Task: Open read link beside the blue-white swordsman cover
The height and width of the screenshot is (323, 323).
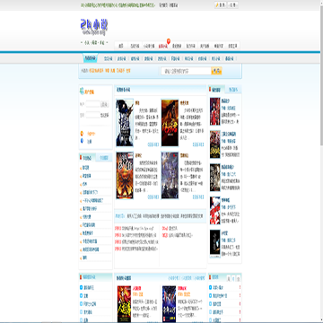Action: pyautogui.click(x=153, y=144)
